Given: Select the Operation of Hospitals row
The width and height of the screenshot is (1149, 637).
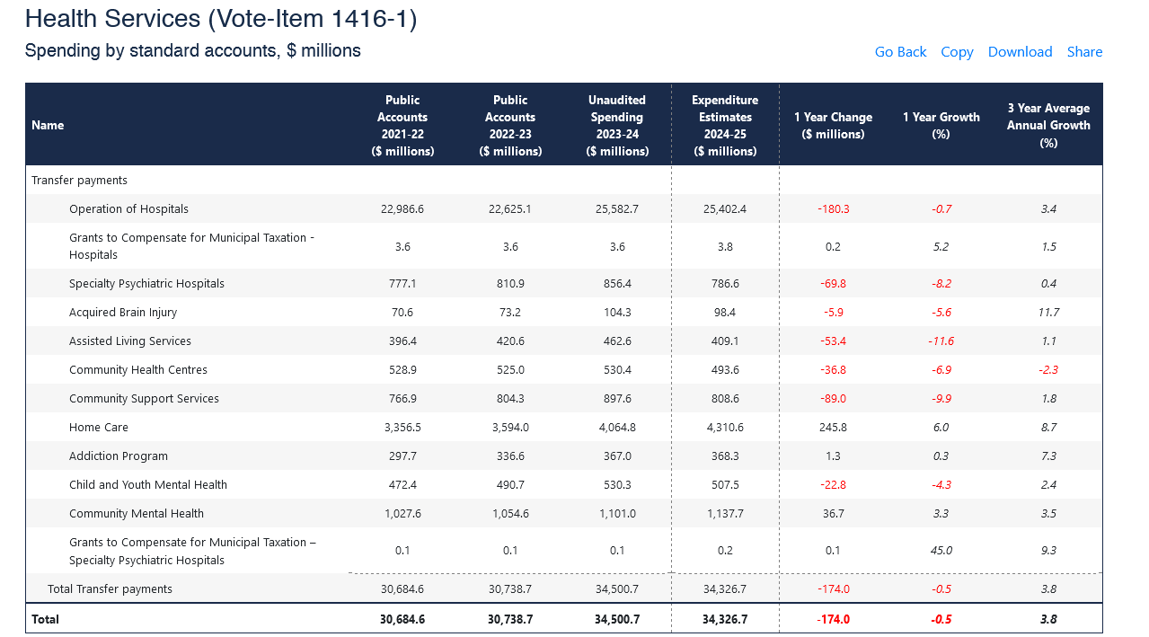Looking at the screenshot, I should [x=128, y=208].
